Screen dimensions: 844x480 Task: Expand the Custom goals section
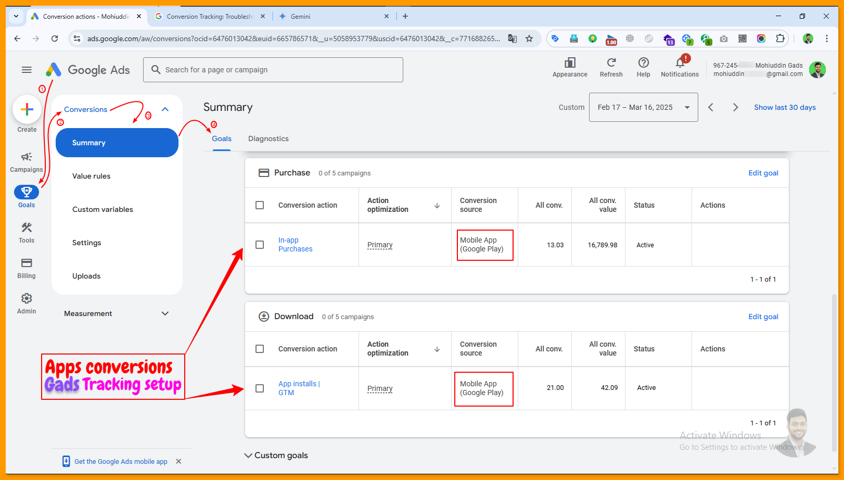tap(276, 456)
